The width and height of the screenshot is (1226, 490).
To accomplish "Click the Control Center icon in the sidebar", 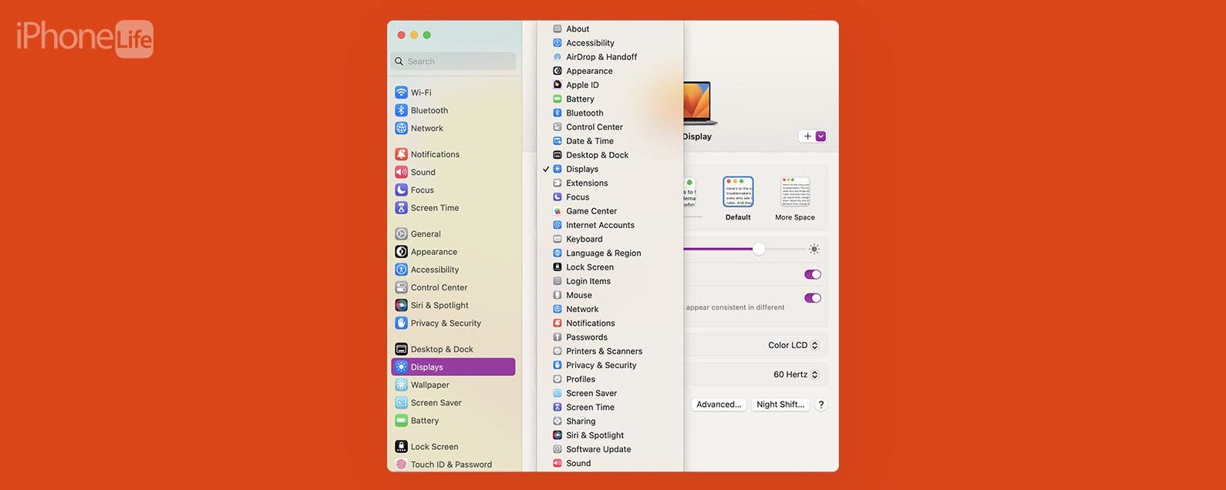I will coord(401,287).
